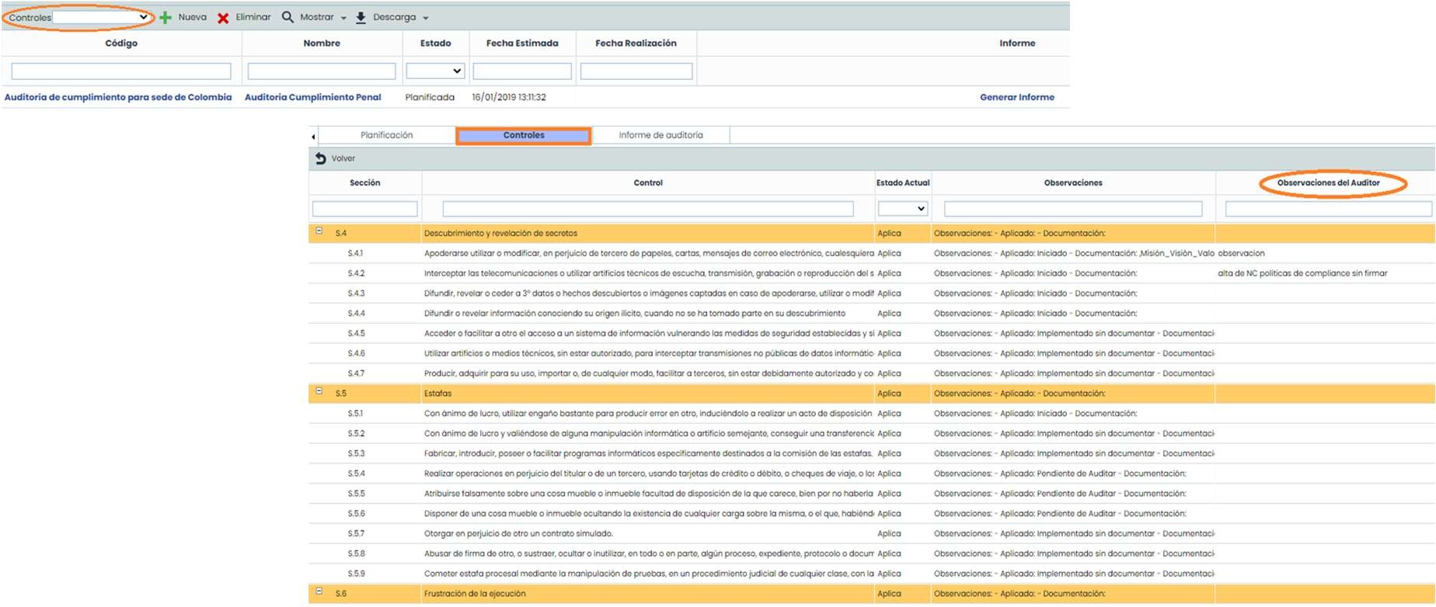Image resolution: width=1436 pixels, height=607 pixels.
Task: Open the Informe de auditoría tab
Action: coord(660,135)
